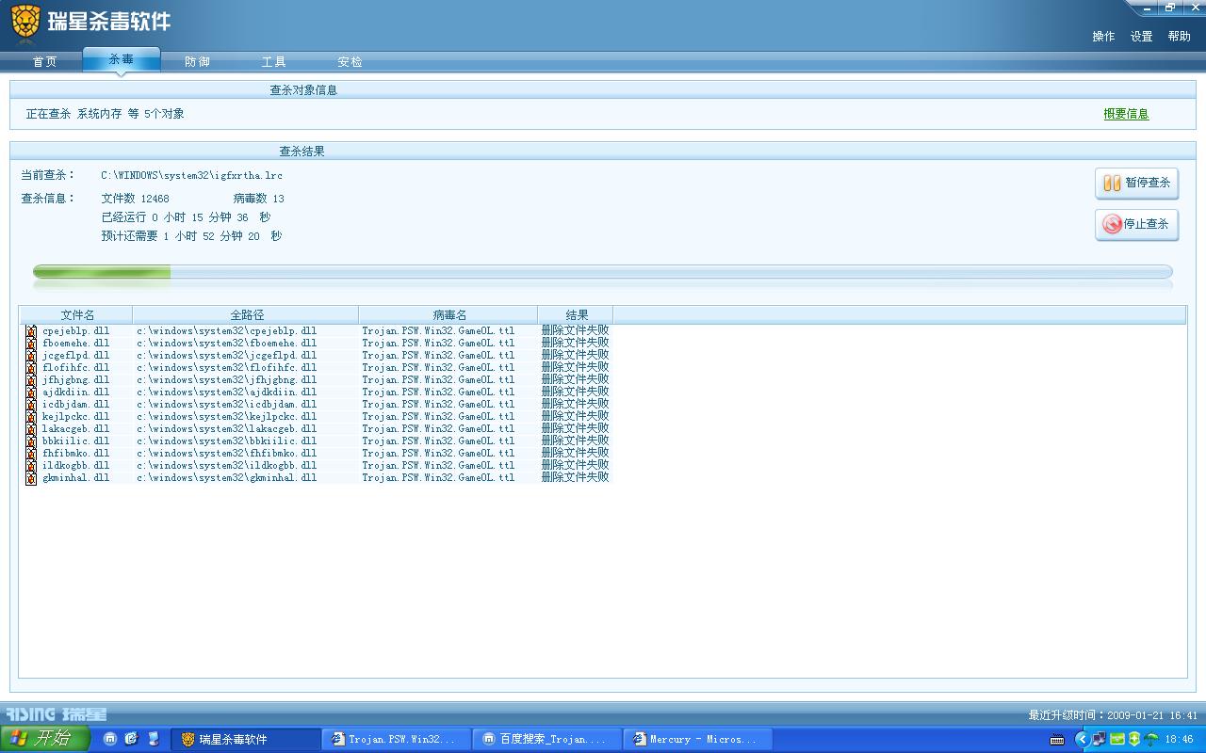Go to the 安检 security check tab
Image resolution: width=1206 pixels, height=753 pixels.
tap(350, 62)
